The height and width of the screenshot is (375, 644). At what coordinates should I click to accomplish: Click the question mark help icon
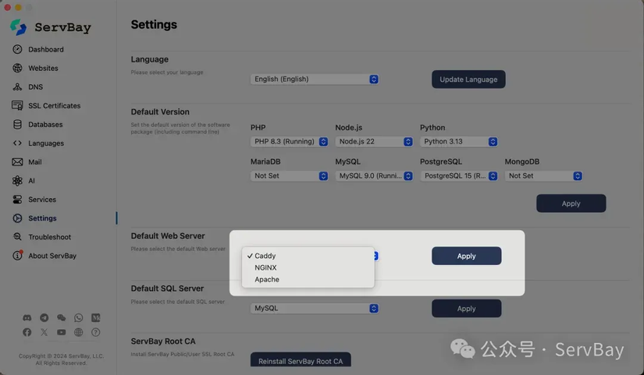point(96,332)
